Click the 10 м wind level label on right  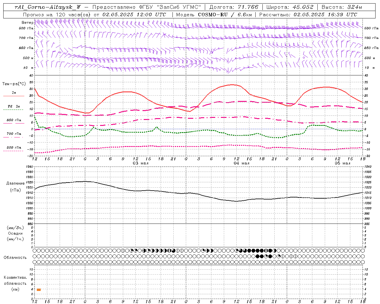coord(370,68)
